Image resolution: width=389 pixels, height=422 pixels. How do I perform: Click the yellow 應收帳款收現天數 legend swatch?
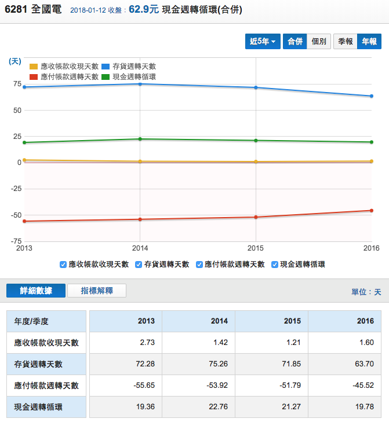coord(34,67)
